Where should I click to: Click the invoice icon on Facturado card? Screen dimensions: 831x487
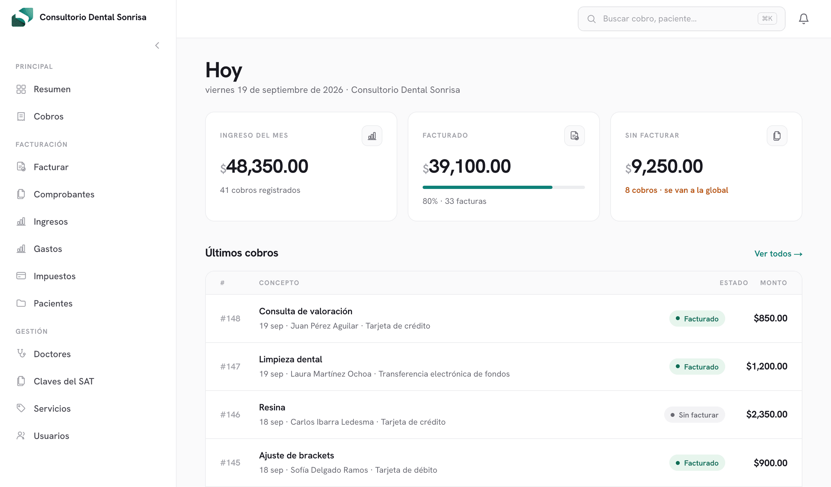(575, 135)
